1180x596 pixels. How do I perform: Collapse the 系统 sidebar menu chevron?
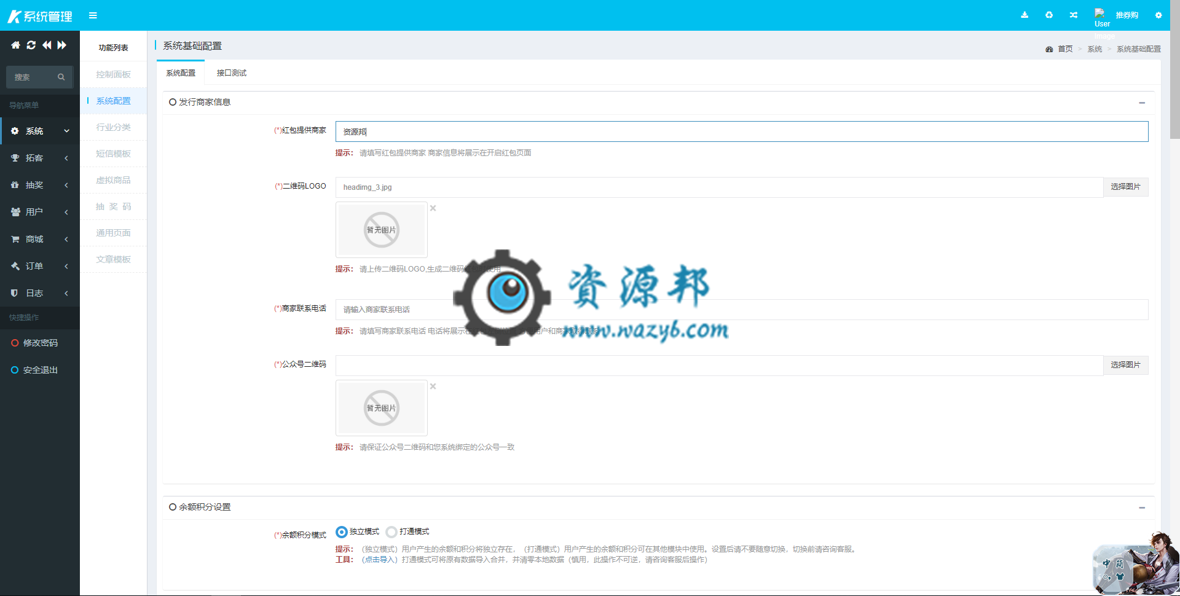pyautogui.click(x=66, y=131)
